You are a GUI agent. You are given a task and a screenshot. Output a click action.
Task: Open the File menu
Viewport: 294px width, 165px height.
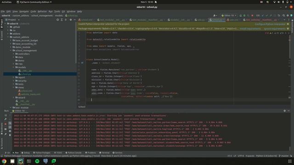pos(3,11)
